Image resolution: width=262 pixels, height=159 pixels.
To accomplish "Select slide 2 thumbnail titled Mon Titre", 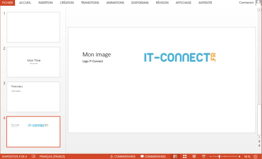I will coord(33,62).
